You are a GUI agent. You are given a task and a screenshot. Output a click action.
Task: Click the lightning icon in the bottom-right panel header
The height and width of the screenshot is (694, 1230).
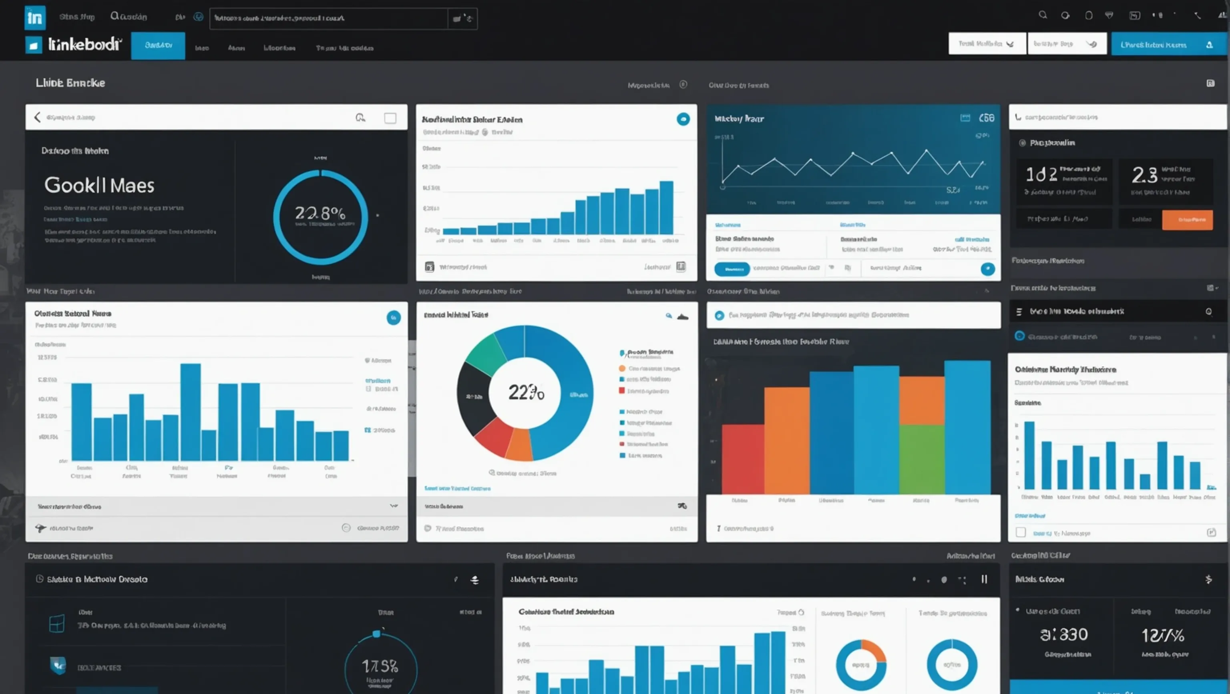1208,579
